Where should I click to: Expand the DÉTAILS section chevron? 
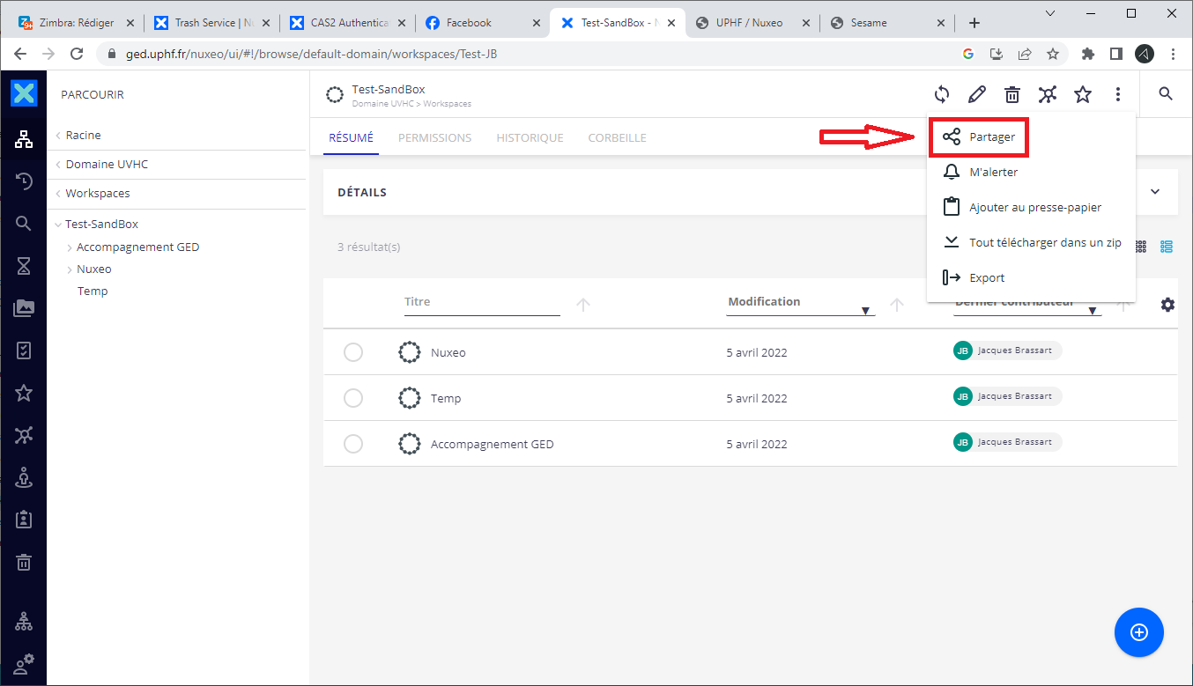click(1155, 192)
